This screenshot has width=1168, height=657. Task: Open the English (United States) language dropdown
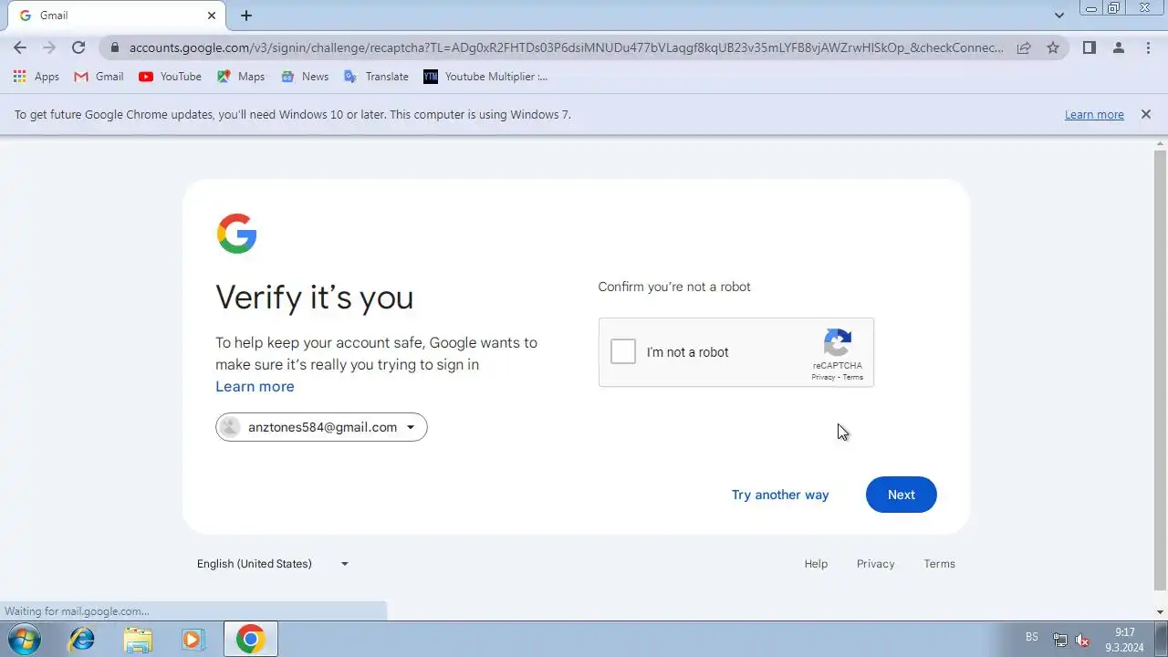point(273,564)
